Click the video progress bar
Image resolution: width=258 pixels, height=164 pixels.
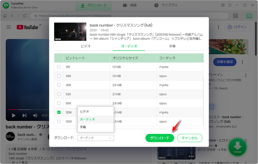(28, 110)
